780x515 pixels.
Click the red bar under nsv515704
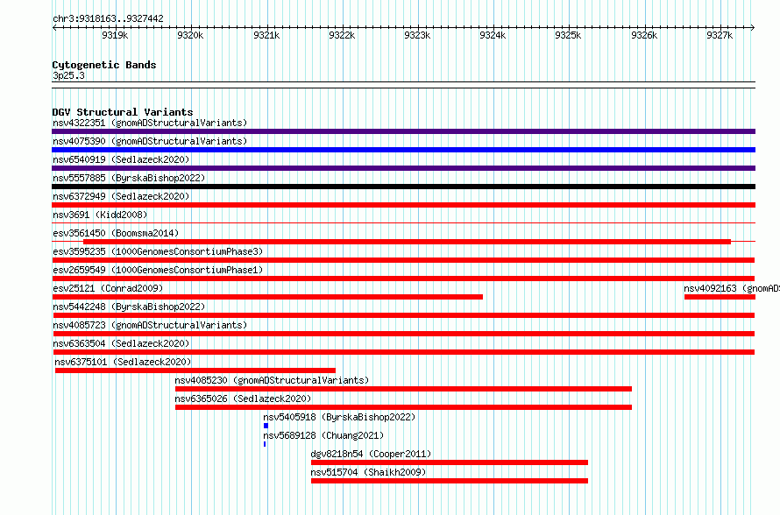point(450,481)
